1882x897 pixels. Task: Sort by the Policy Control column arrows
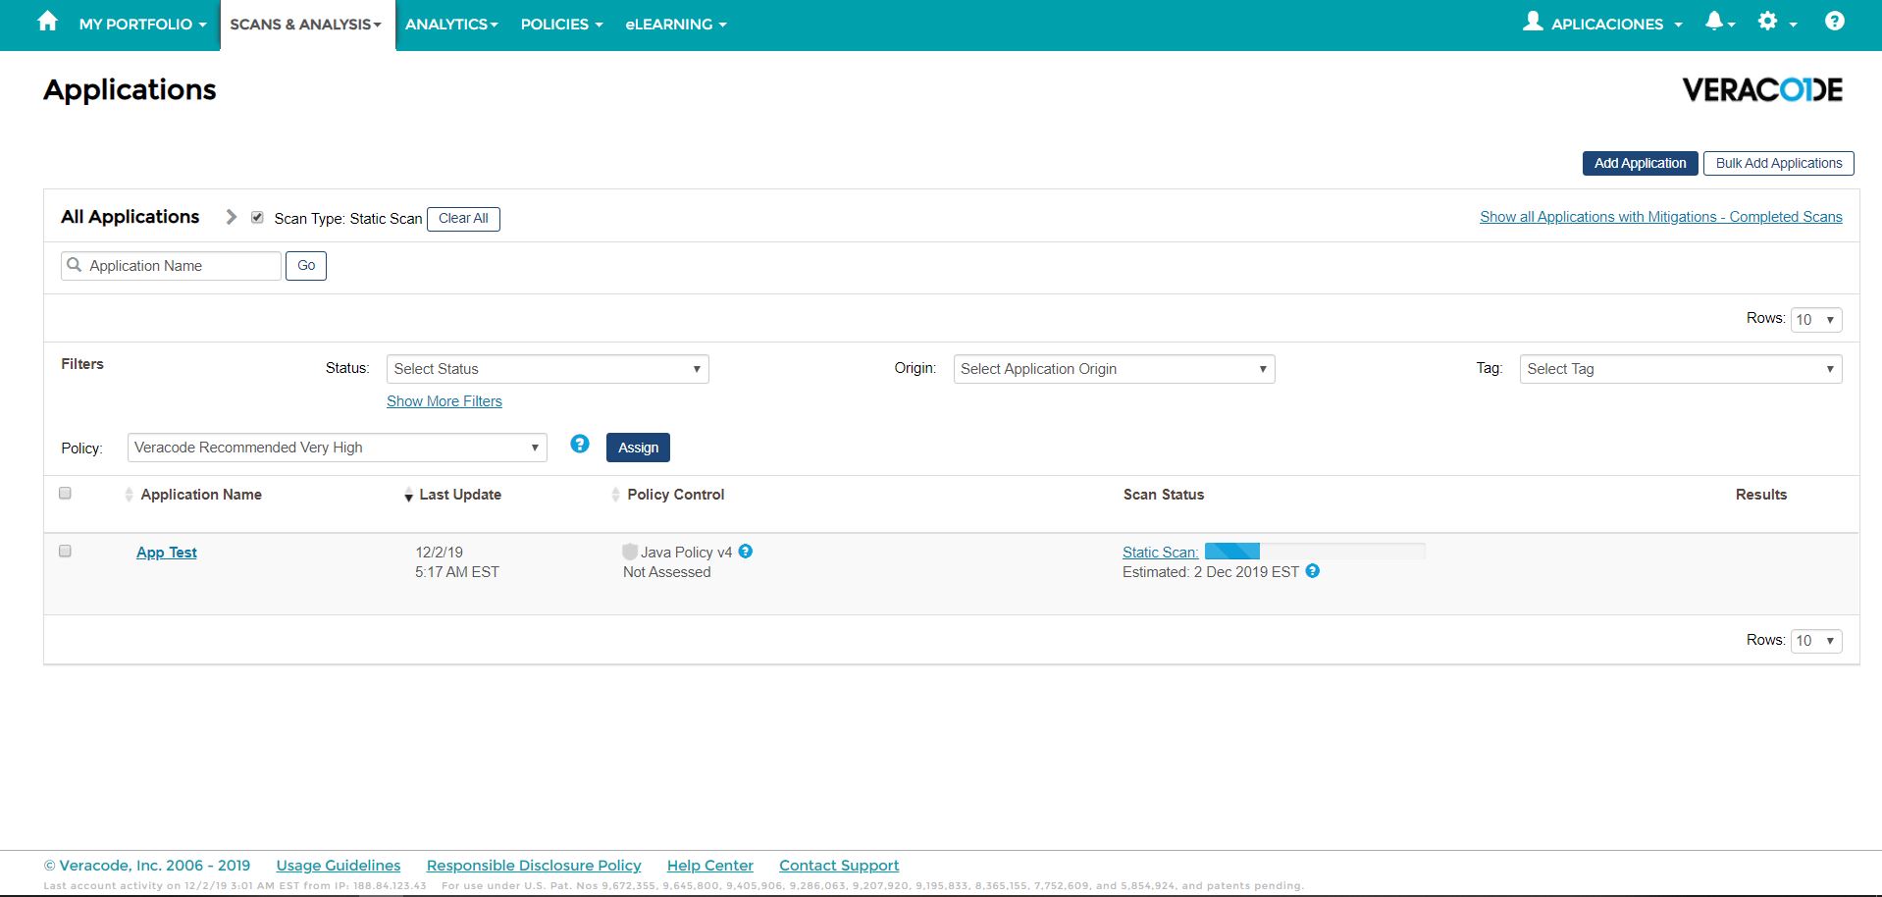615,495
